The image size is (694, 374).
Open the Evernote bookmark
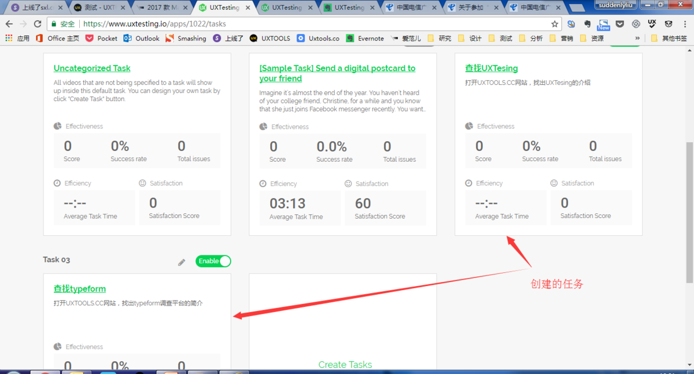[365, 38]
